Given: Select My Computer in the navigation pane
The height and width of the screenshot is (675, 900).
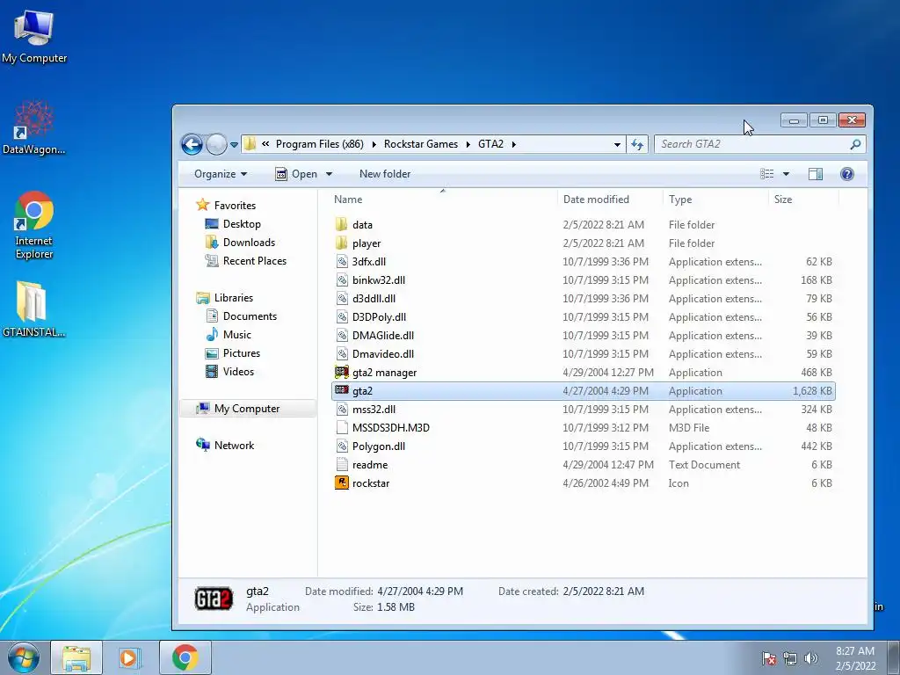Looking at the screenshot, I should (x=247, y=408).
